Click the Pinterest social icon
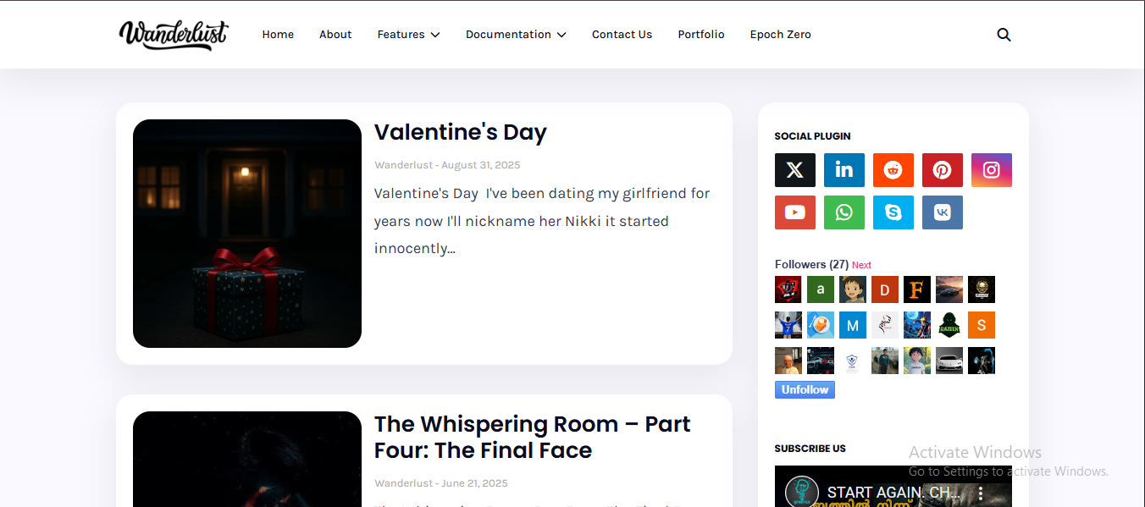1145x507 pixels. 942,170
